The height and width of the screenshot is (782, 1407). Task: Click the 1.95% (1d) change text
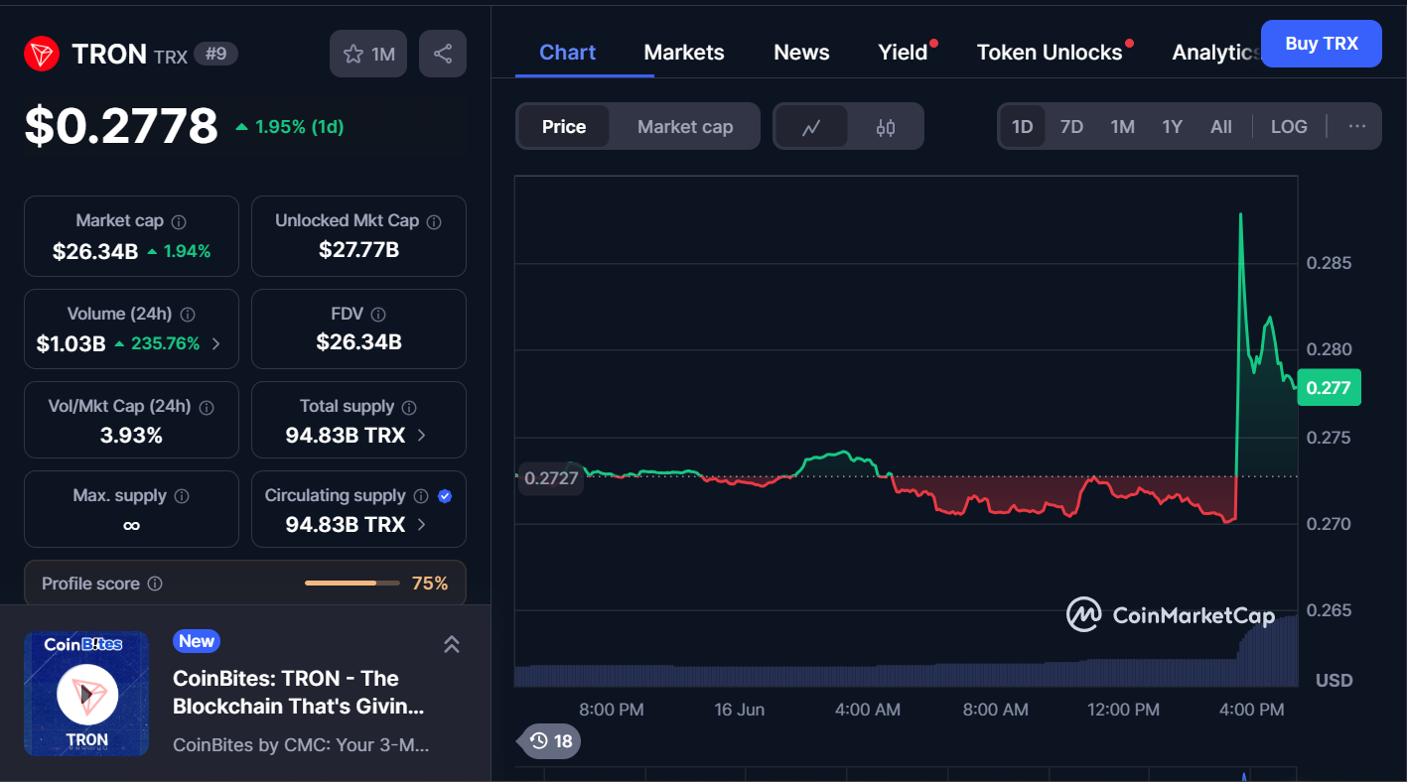tap(299, 127)
